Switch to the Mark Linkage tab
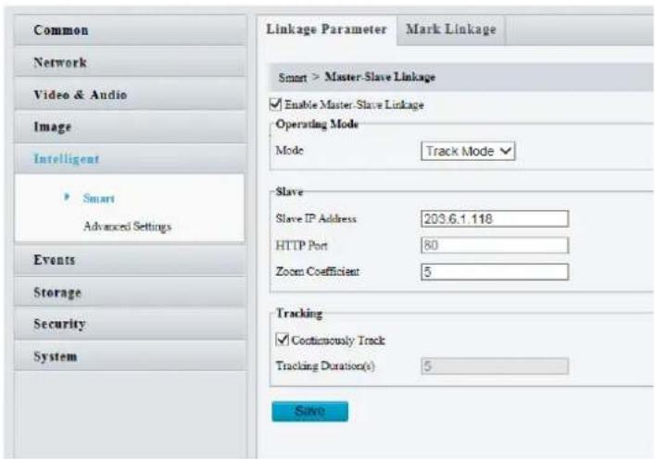Viewport: 655px width, 459px height. tap(451, 30)
